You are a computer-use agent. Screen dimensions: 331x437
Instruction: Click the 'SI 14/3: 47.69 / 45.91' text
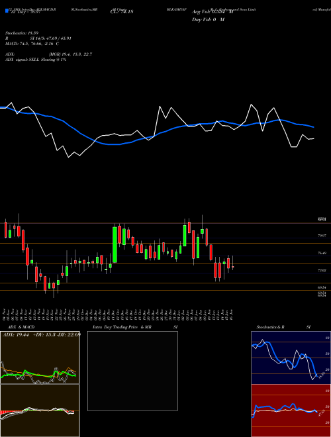click(51, 38)
